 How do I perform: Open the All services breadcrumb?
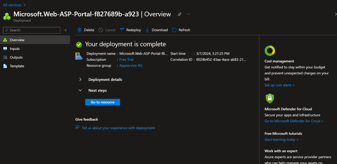tap(12, 5)
